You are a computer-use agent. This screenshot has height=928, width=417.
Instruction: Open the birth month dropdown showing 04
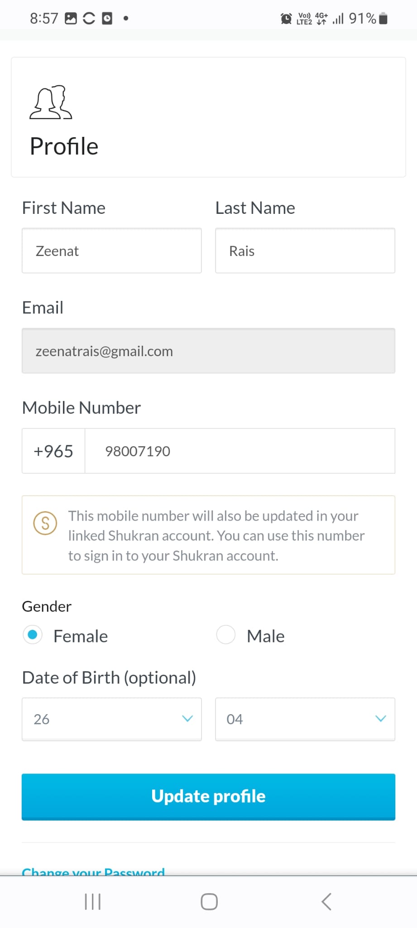[x=305, y=719]
